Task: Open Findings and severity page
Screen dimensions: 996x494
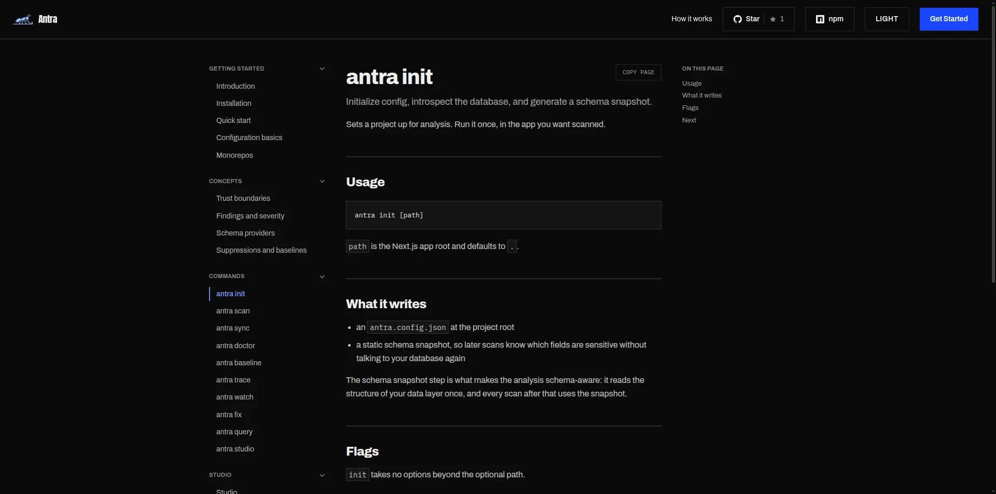Action: (x=250, y=216)
